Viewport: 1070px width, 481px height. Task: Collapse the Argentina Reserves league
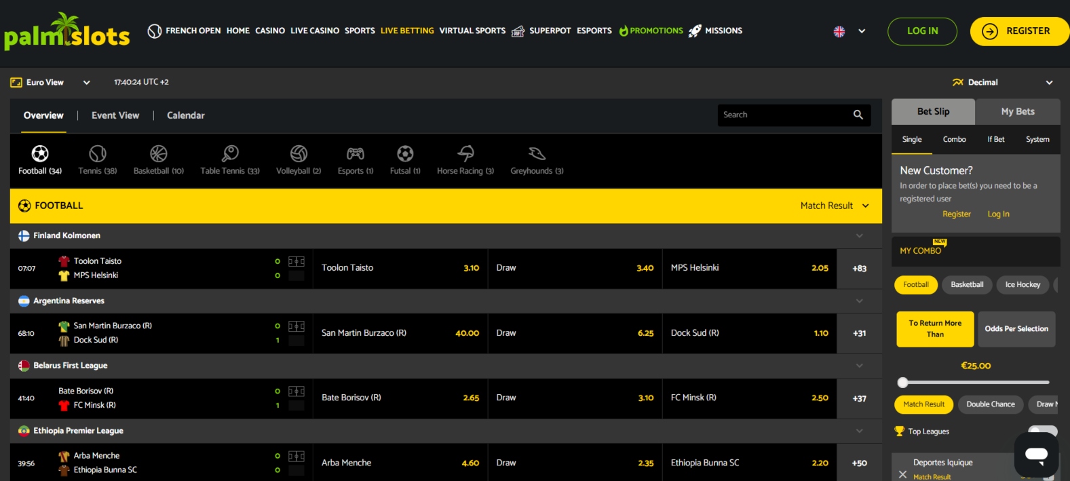pyautogui.click(x=859, y=301)
